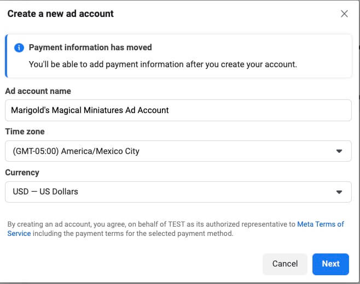This screenshot has width=360, height=284.
Task: Focus the Ad account name text field
Action: pyautogui.click(x=178, y=110)
